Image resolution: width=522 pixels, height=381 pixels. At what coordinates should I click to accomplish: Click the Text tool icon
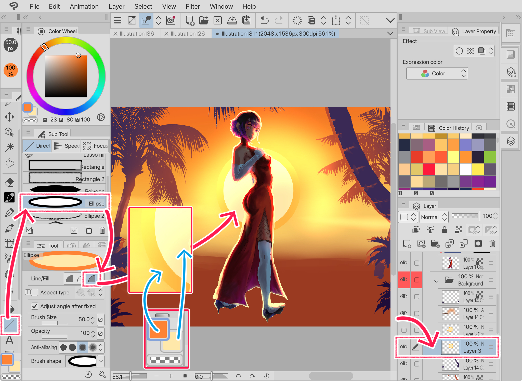pyautogui.click(x=9, y=340)
